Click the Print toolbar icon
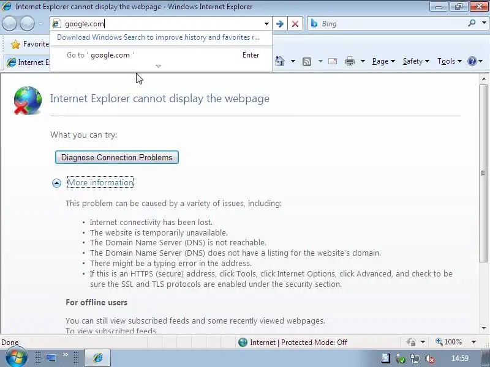The image size is (490, 367). (349, 62)
